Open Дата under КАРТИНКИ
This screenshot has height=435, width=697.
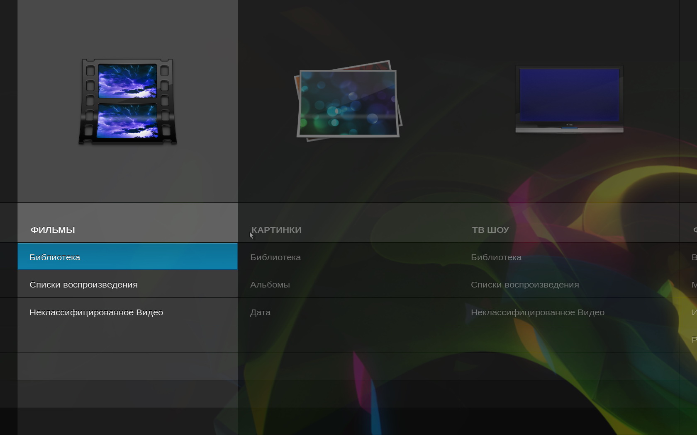pos(348,312)
